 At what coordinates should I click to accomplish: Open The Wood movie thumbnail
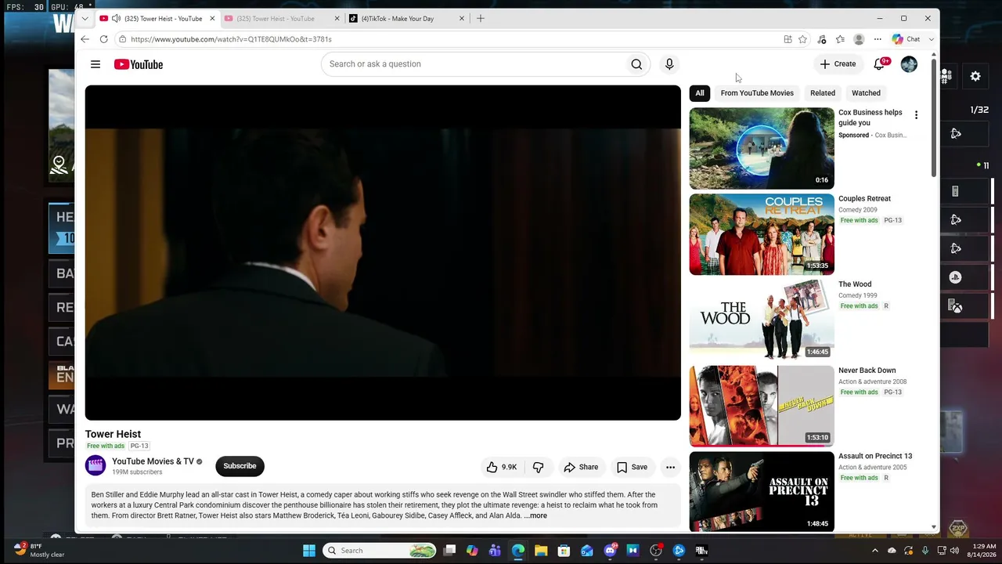762,320
